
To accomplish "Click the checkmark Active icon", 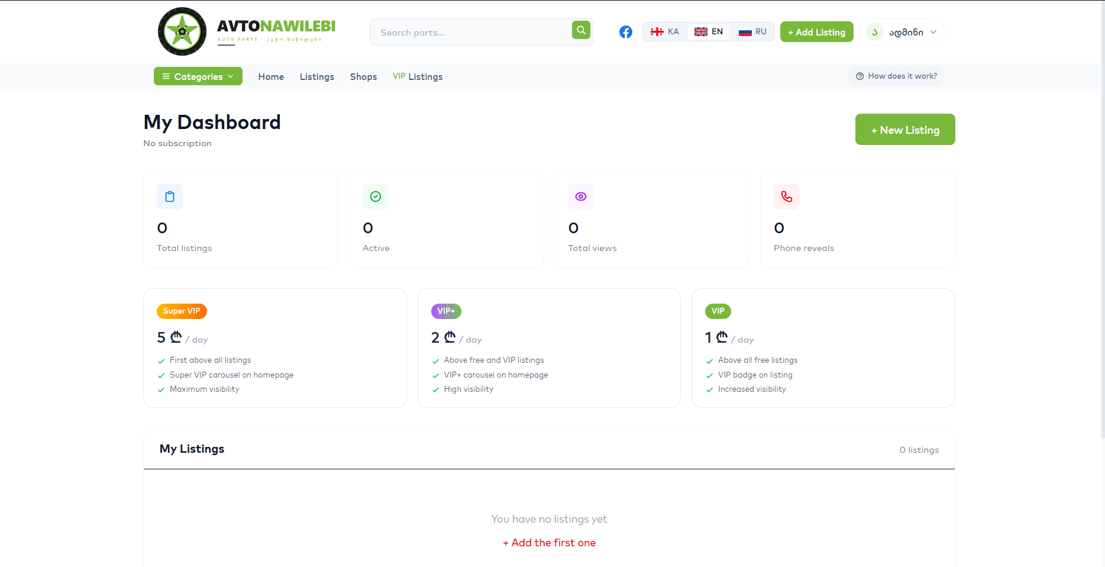I will coord(376,196).
